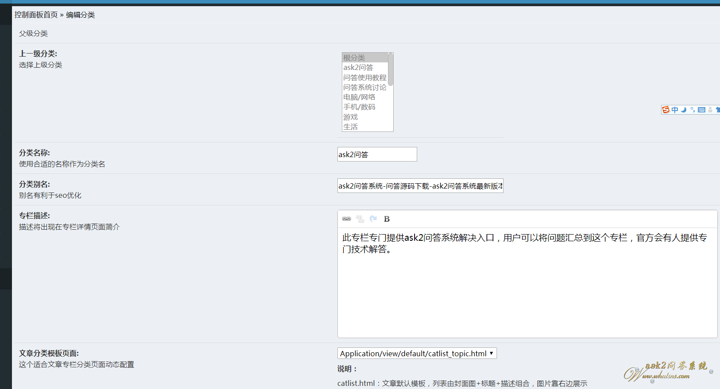Select 问答使用教程 in parent category list
This screenshot has height=389, width=720.
pos(364,77)
